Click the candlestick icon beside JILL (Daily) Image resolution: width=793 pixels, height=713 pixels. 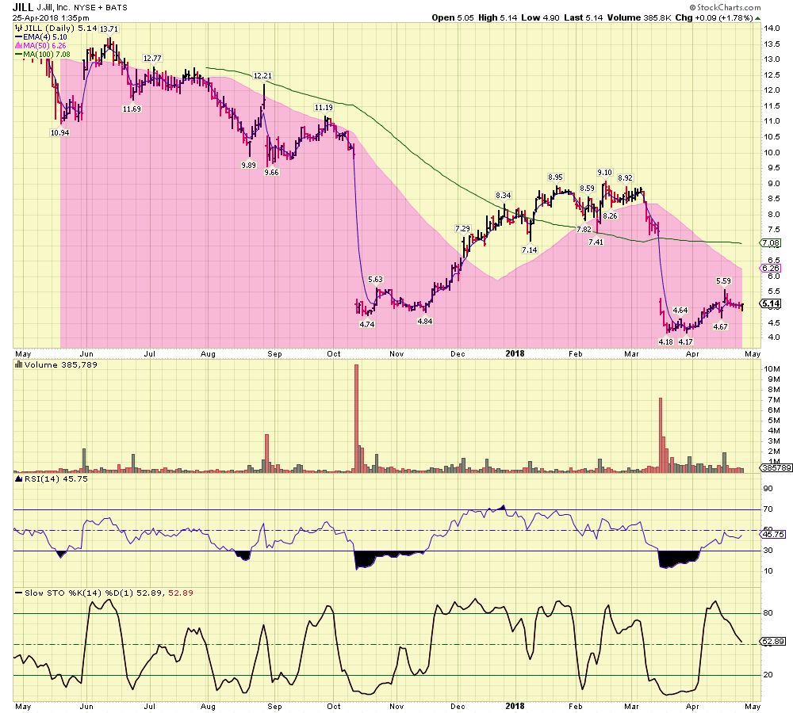coord(17,28)
